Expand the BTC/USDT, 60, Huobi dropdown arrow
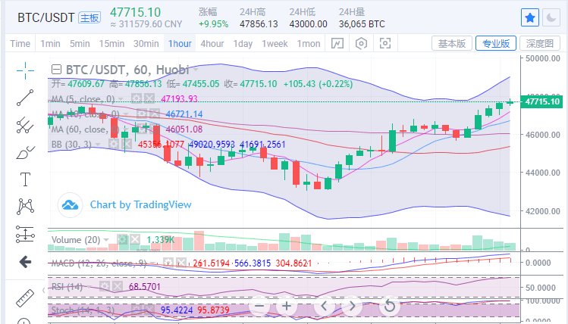568x324 pixels. coord(196,69)
